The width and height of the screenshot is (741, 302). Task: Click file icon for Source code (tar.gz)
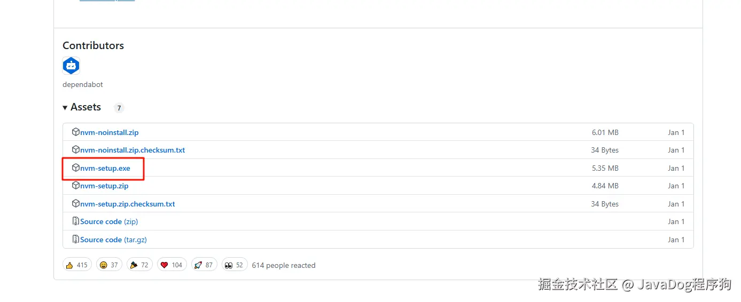pyautogui.click(x=76, y=240)
